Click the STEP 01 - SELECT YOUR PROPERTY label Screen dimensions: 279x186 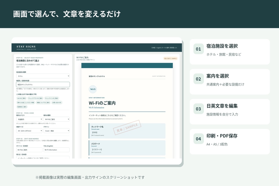[x=30, y=58]
